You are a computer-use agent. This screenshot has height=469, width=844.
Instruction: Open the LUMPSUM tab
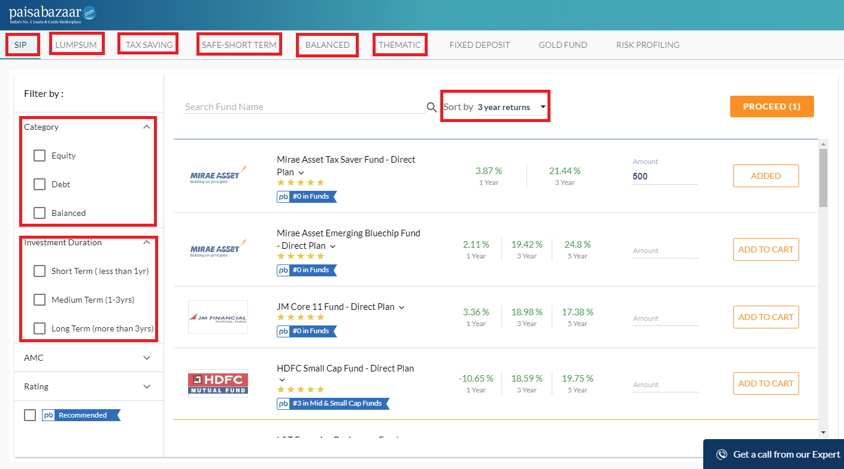pos(76,45)
